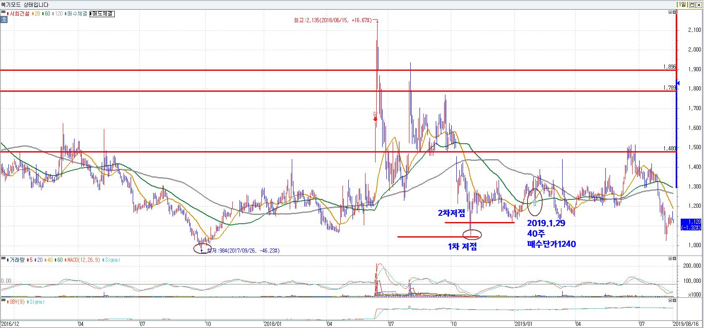The image size is (705, 328).
Task: Select the 1,896 horizontal resistance line label
Action: [x=669, y=67]
